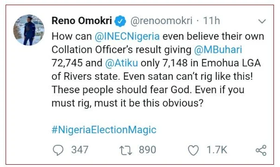Click the reply speech bubble icon
Viewport: 280px width, 167px height.
pyautogui.click(x=58, y=150)
